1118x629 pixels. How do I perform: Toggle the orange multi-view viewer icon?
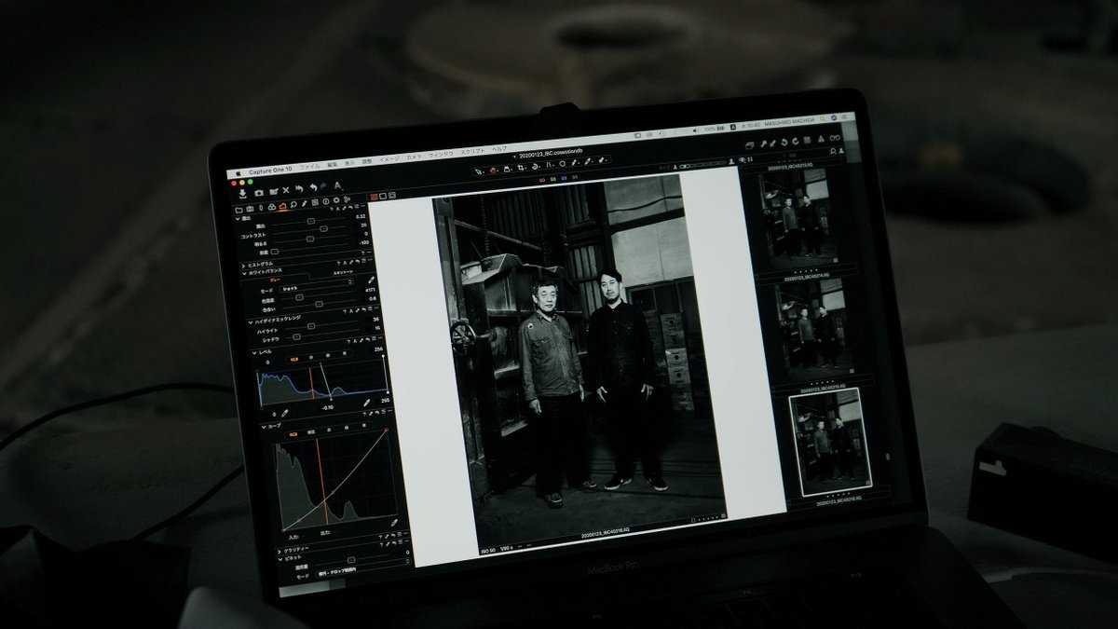375,198
